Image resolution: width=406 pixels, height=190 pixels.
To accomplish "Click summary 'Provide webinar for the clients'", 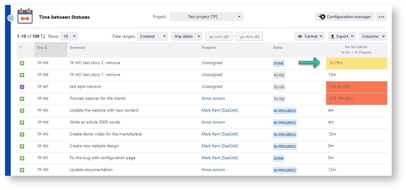I will (x=98, y=99).
